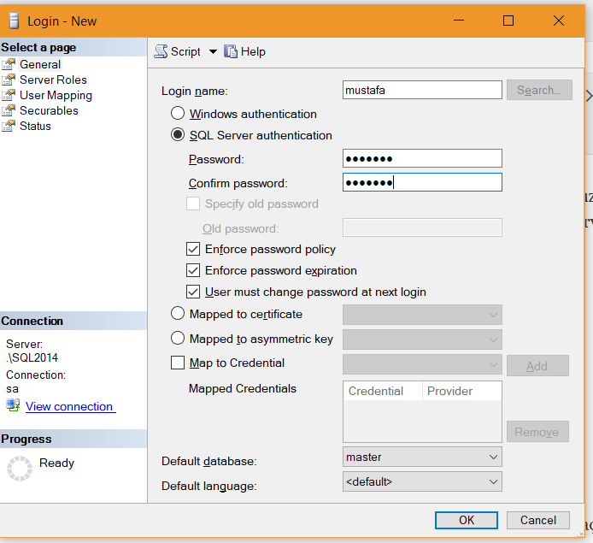Click the Help book icon
593x543 pixels.
click(231, 51)
